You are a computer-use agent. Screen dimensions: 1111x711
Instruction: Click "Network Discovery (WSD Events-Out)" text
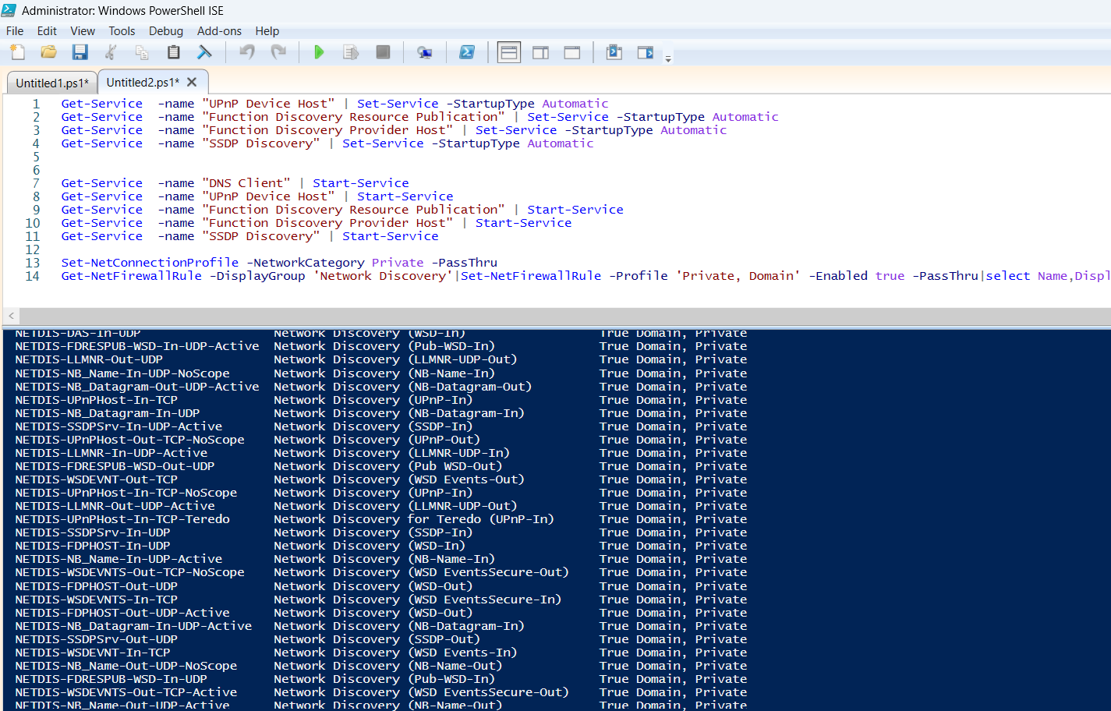pyautogui.click(x=399, y=479)
